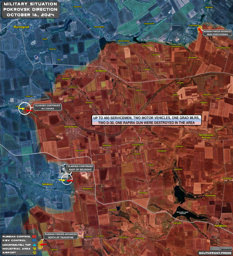Click 'Russian forces advanced north of Tsukuryne' callout
The height and width of the screenshot is (256, 233).
(61, 236)
